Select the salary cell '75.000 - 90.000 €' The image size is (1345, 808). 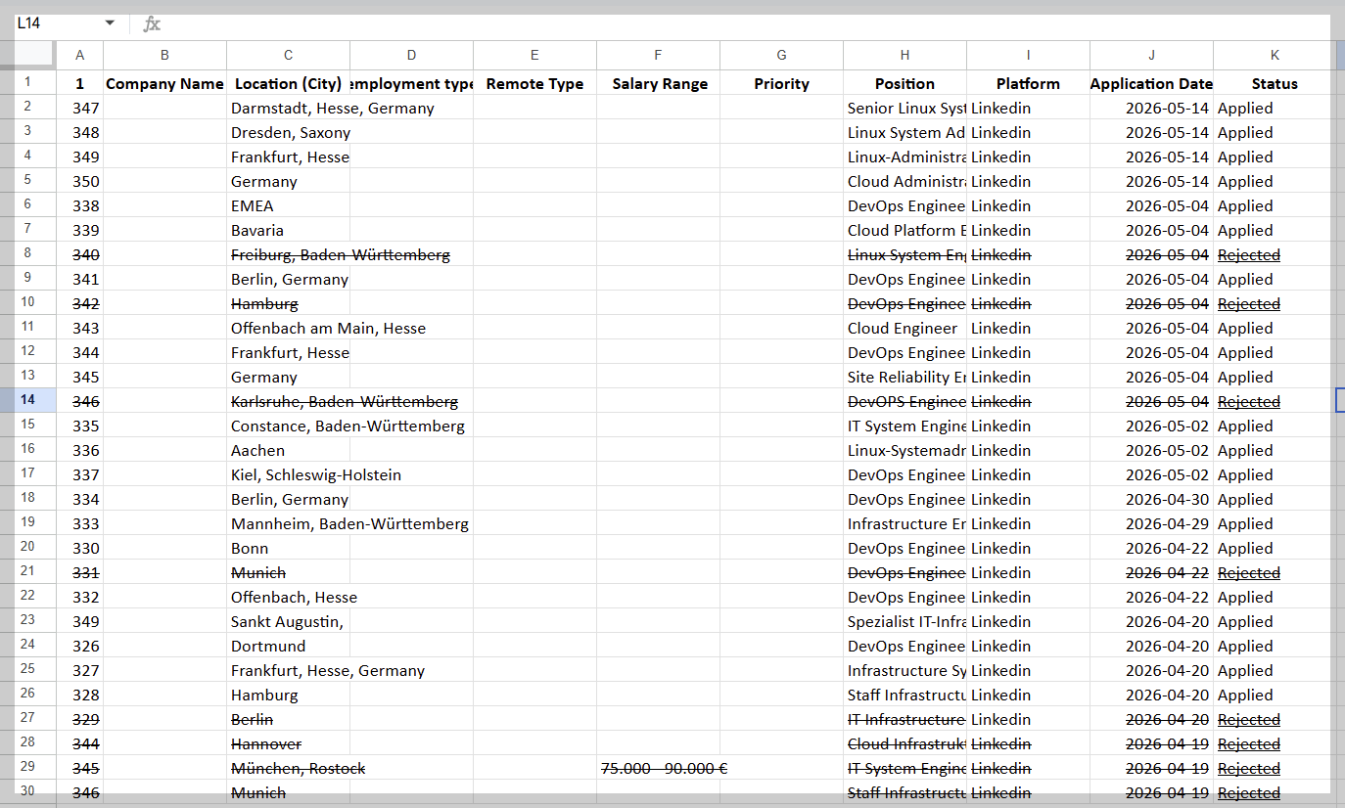coord(658,768)
